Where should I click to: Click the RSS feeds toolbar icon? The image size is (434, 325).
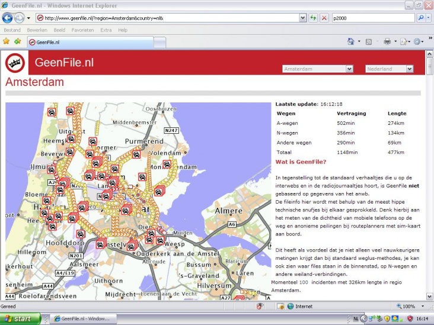click(369, 41)
